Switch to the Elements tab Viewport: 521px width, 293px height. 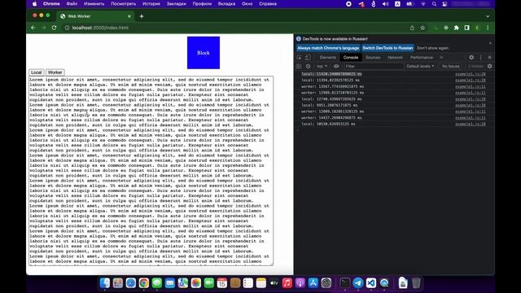(327, 58)
